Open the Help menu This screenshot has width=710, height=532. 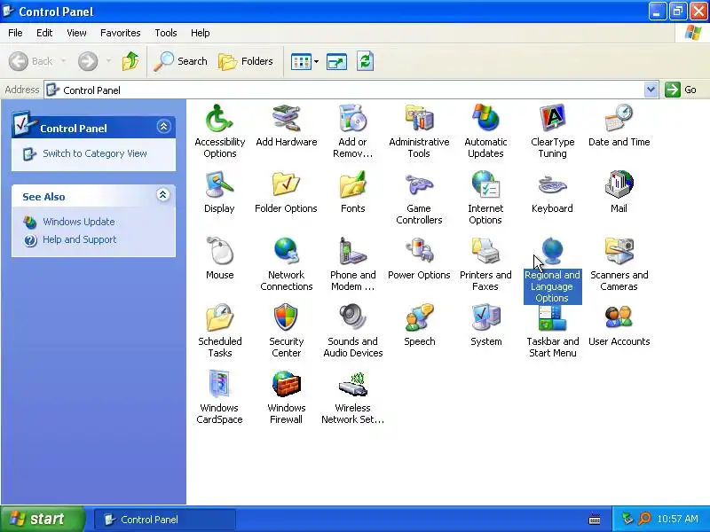tap(201, 33)
